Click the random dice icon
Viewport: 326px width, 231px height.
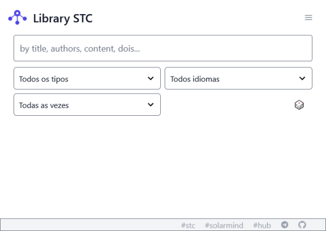(x=299, y=105)
